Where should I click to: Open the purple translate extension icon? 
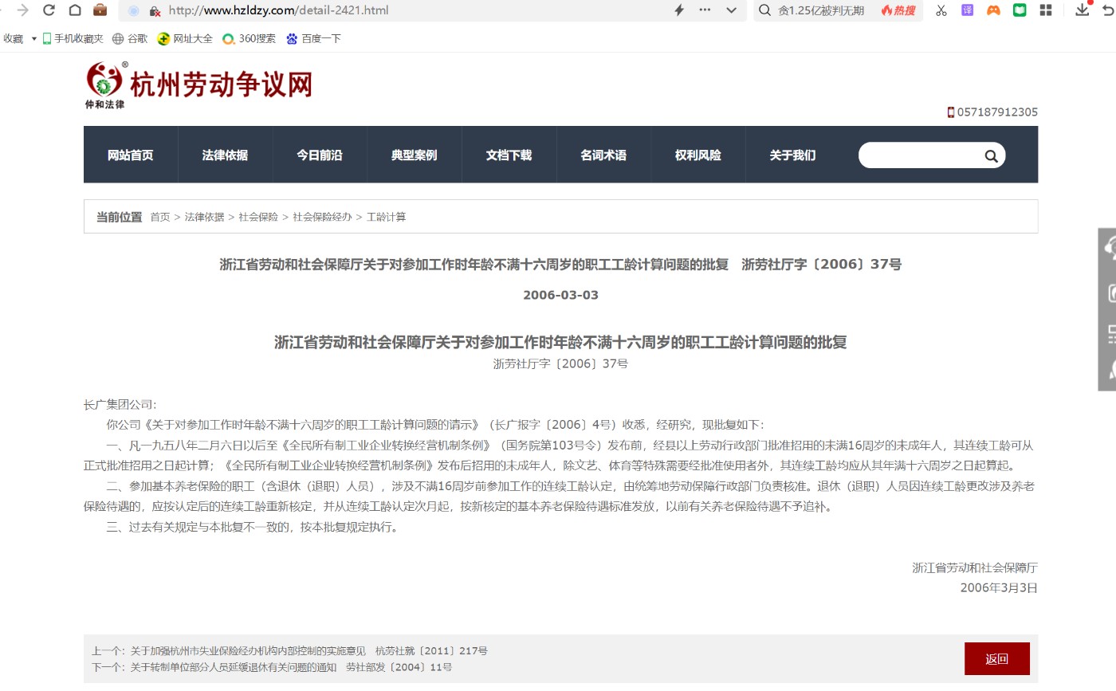click(967, 10)
